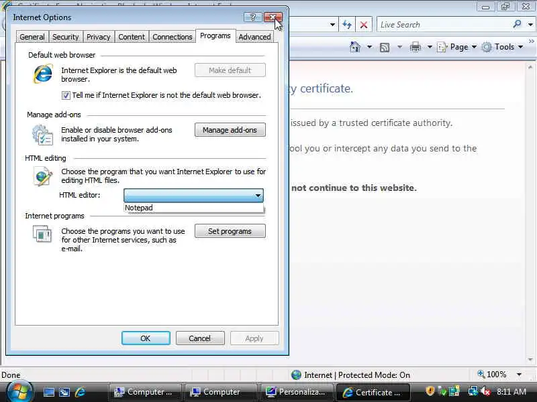The width and height of the screenshot is (537, 402).
Task: Expand the command bar overflow chevron
Action: pyautogui.click(x=532, y=42)
